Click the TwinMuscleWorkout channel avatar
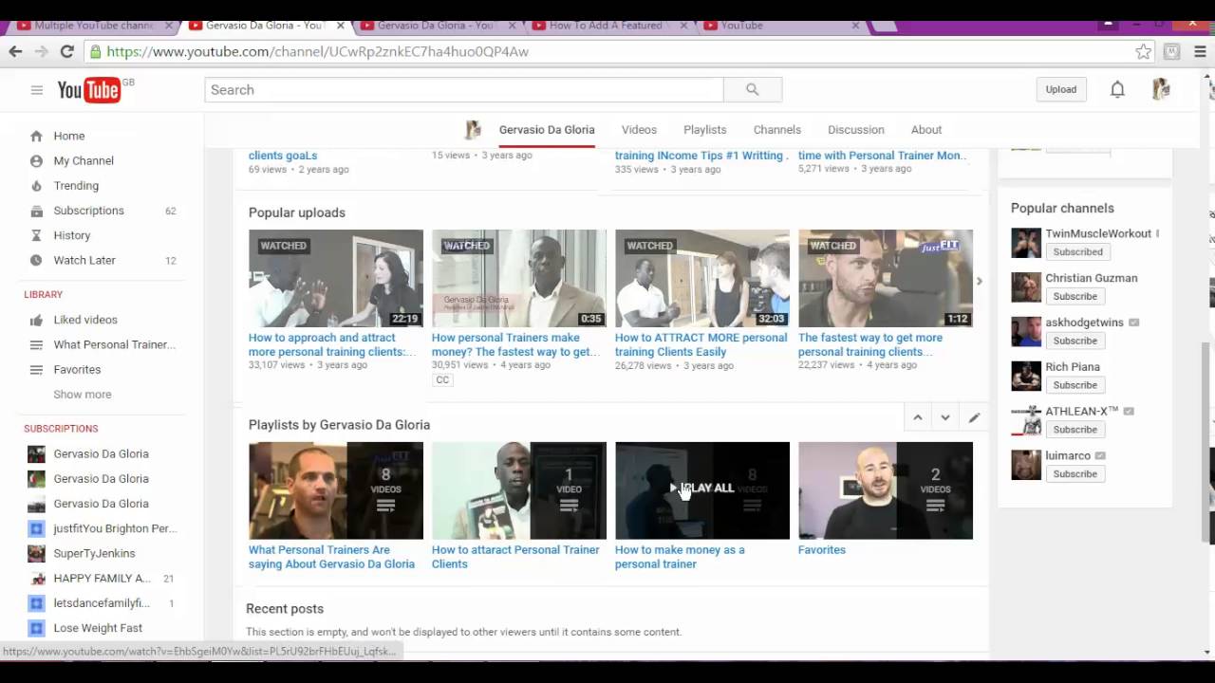This screenshot has height=683, width=1215. [1026, 243]
